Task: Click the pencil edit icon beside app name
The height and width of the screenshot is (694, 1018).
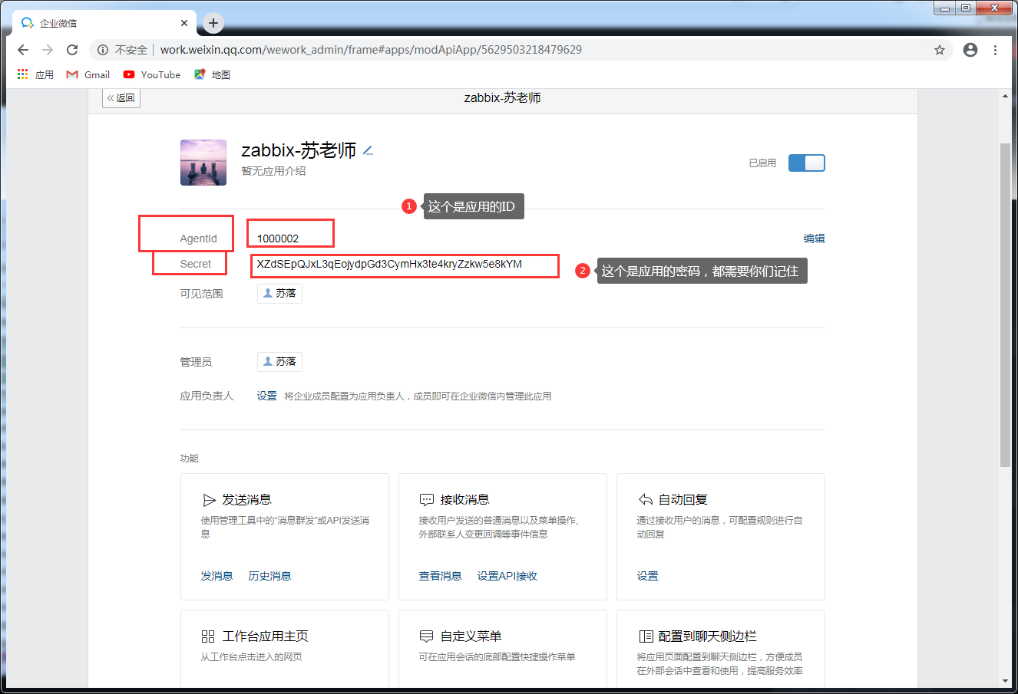Action: [x=368, y=150]
